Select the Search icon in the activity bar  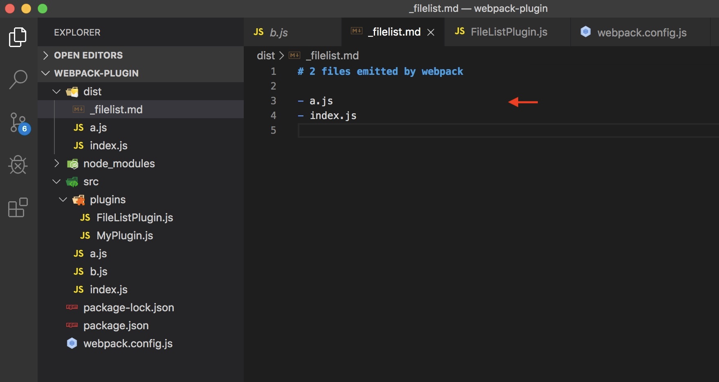(x=18, y=80)
